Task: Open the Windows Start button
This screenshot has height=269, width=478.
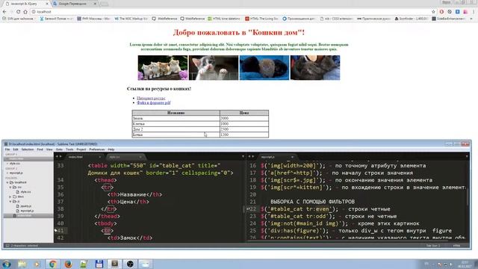Action: pyautogui.click(x=7, y=264)
